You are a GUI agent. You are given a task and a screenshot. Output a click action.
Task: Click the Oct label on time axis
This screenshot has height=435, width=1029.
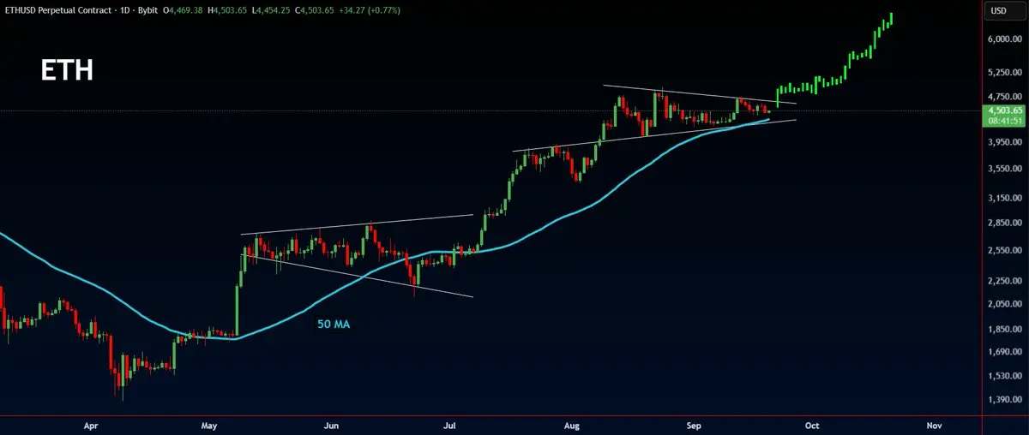[812, 425]
